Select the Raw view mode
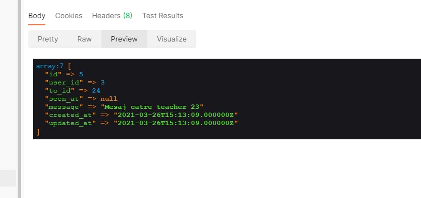Viewport: 421px width, 198px height. [84, 39]
